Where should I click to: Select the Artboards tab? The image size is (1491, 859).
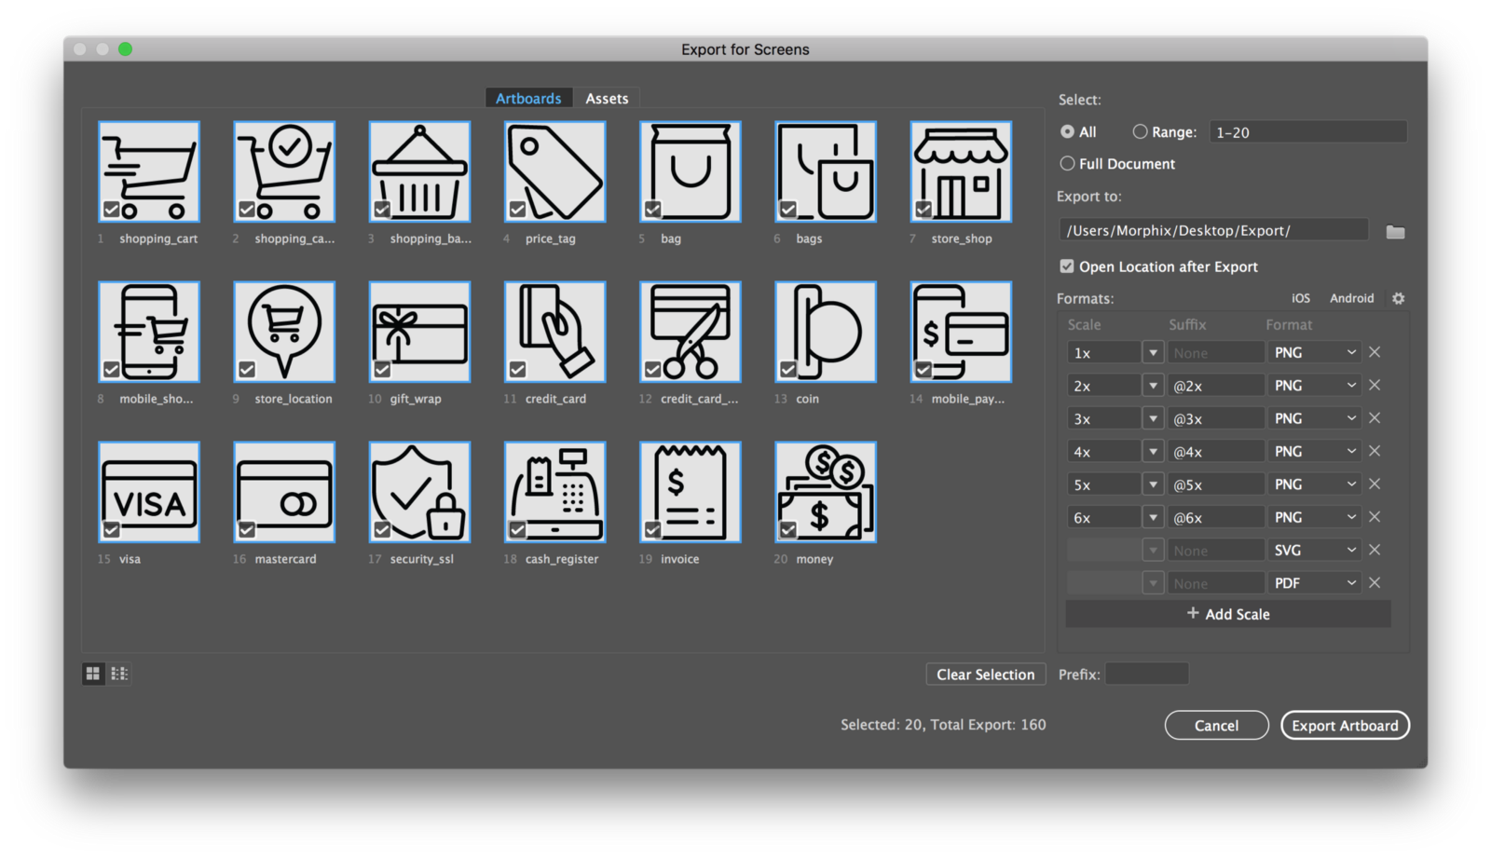[528, 99]
